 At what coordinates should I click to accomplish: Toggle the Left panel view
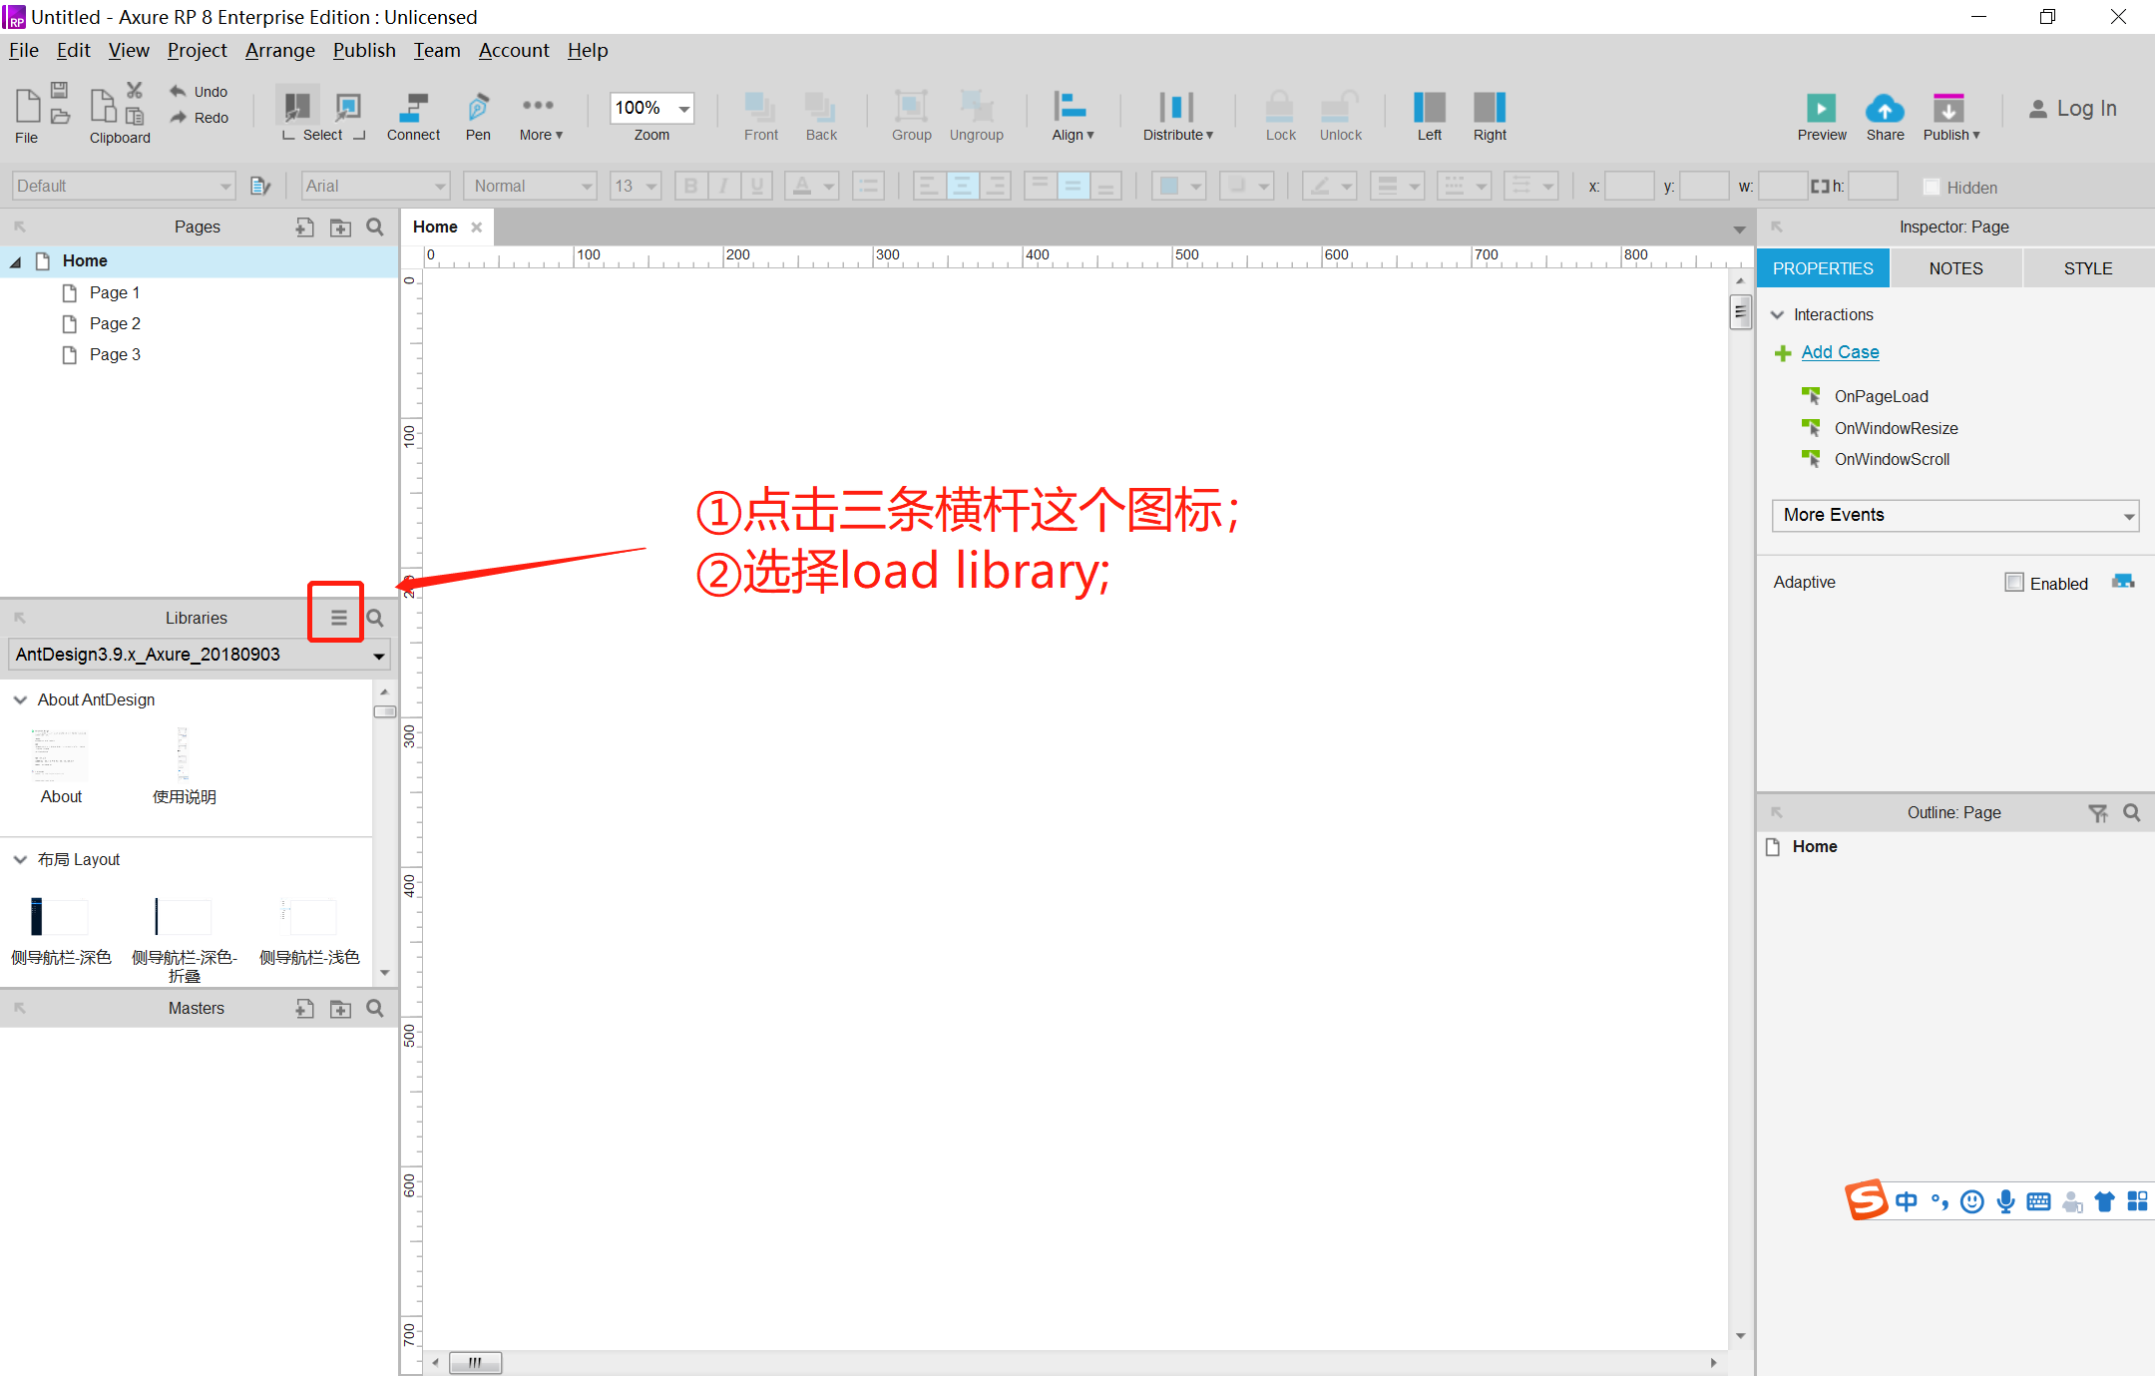[x=1429, y=108]
